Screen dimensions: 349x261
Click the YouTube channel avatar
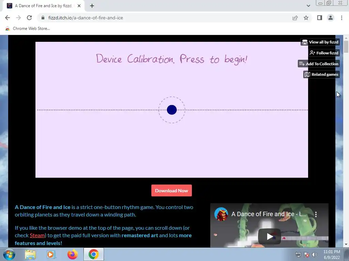click(x=221, y=214)
